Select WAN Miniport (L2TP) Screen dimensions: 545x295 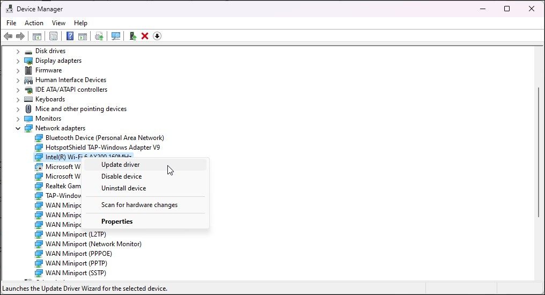[x=76, y=234]
